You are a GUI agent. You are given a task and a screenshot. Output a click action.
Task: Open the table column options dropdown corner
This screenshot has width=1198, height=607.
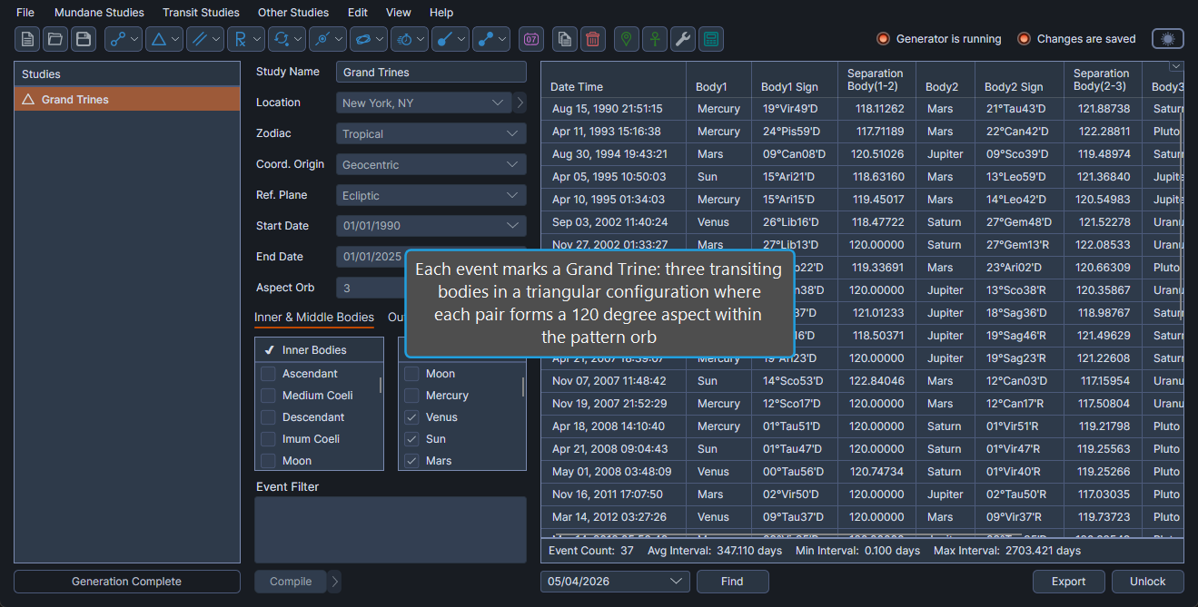click(x=1176, y=66)
